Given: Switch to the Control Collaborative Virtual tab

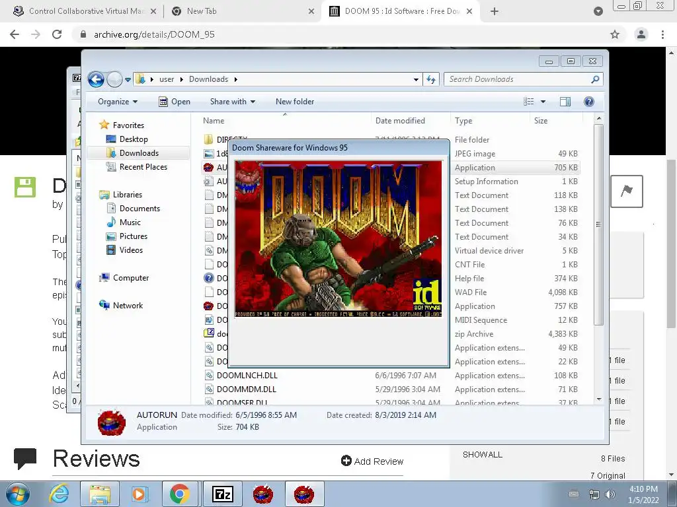Looking at the screenshot, I should click(x=85, y=11).
